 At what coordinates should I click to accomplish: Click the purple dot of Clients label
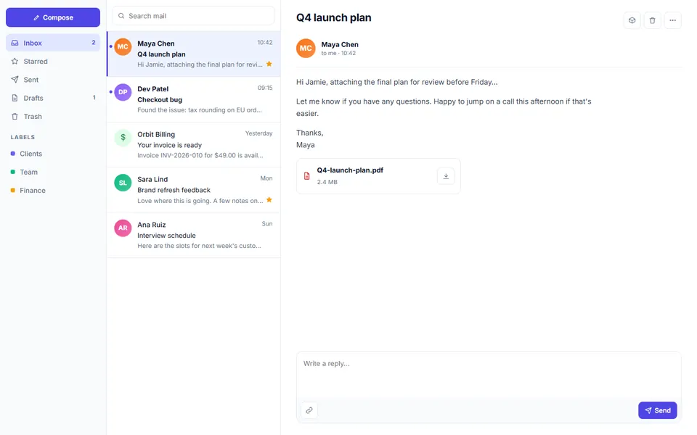pyautogui.click(x=13, y=154)
